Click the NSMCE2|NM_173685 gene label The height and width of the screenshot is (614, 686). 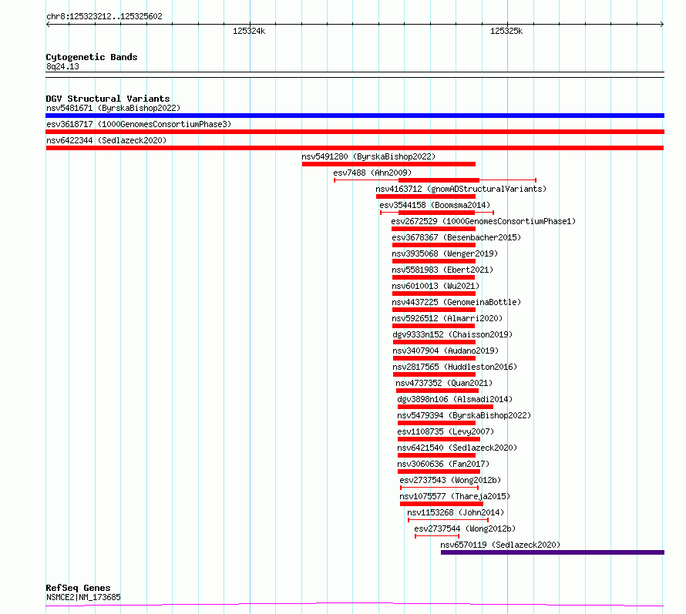[x=83, y=597]
